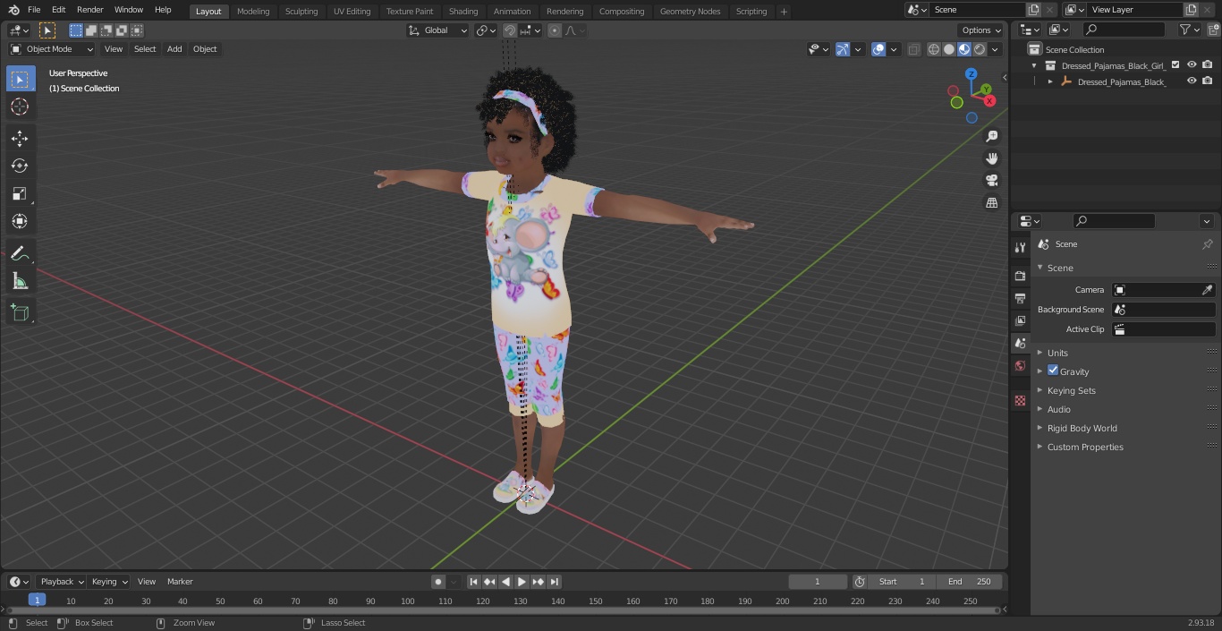Switch to the Sculpting workspace tab

pos(301,11)
